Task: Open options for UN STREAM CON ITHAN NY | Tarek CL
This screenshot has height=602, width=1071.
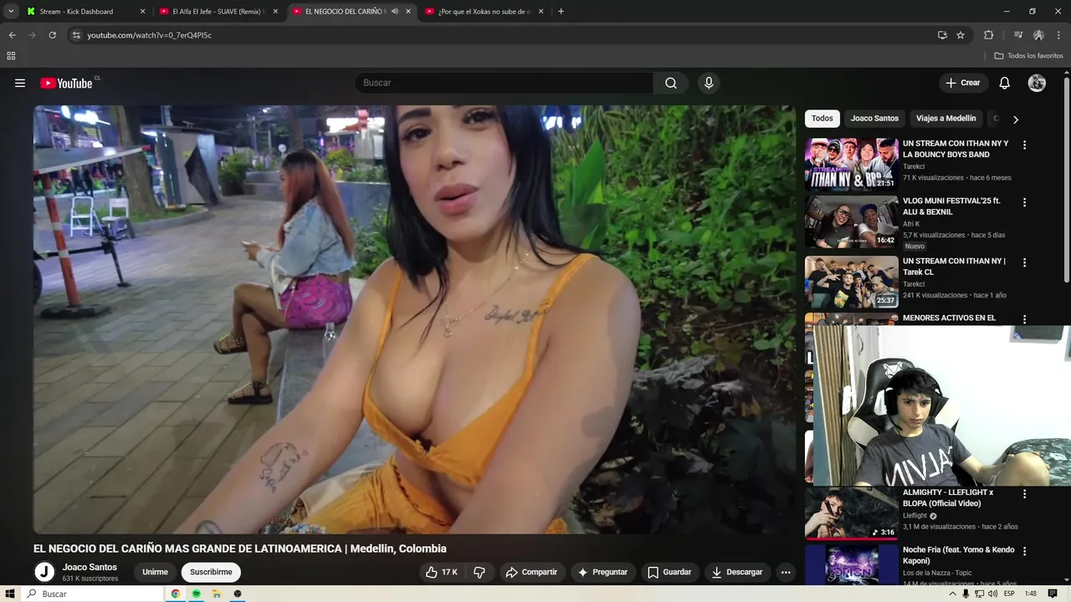Action: click(1024, 263)
